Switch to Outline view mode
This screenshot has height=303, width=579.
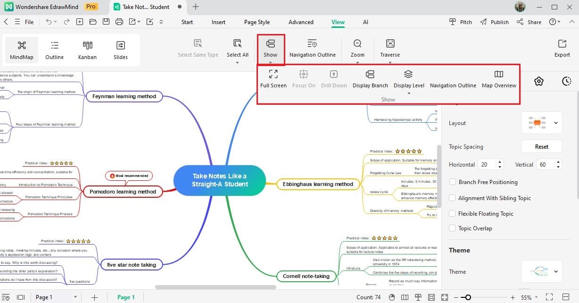pos(55,50)
